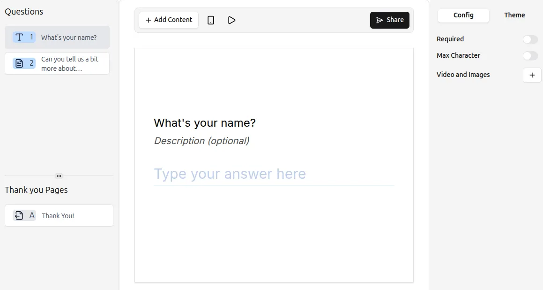Switch to the Config tab
The image size is (543, 290).
pyautogui.click(x=463, y=15)
